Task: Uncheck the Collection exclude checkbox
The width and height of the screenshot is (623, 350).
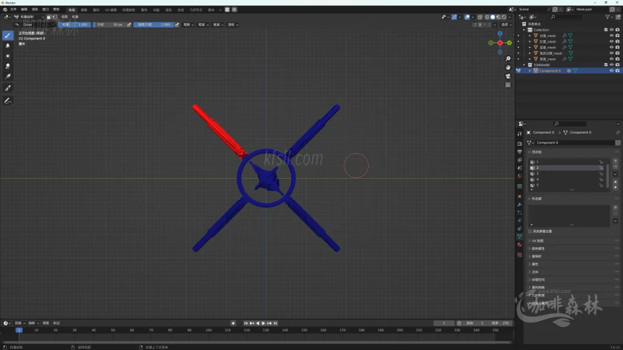Action: click(x=605, y=30)
